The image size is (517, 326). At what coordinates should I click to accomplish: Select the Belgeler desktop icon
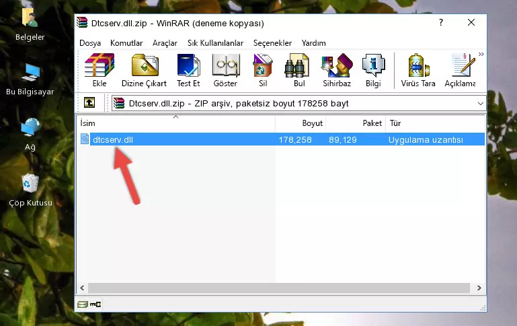pyautogui.click(x=30, y=25)
